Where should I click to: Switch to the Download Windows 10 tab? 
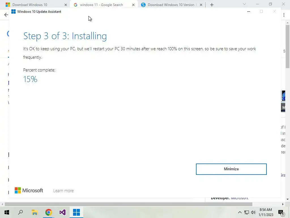point(30,5)
